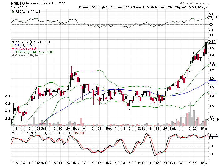Click the last white candlestick reaching 2.10
Screen dimensions: 219x166
(x=206, y=48)
